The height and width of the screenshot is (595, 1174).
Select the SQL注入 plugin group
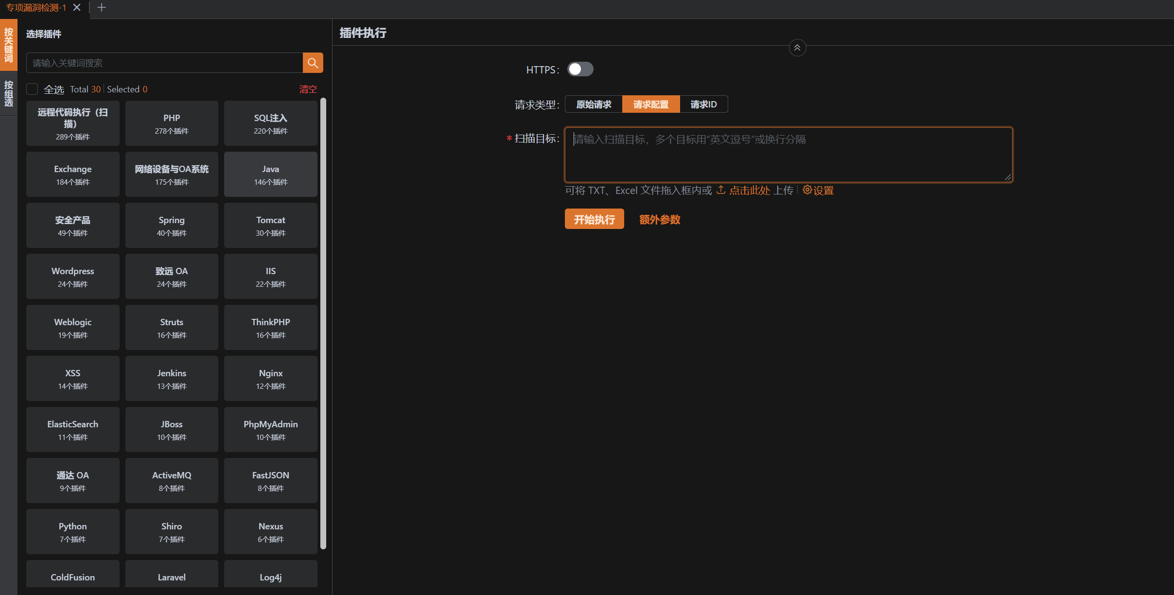click(271, 123)
